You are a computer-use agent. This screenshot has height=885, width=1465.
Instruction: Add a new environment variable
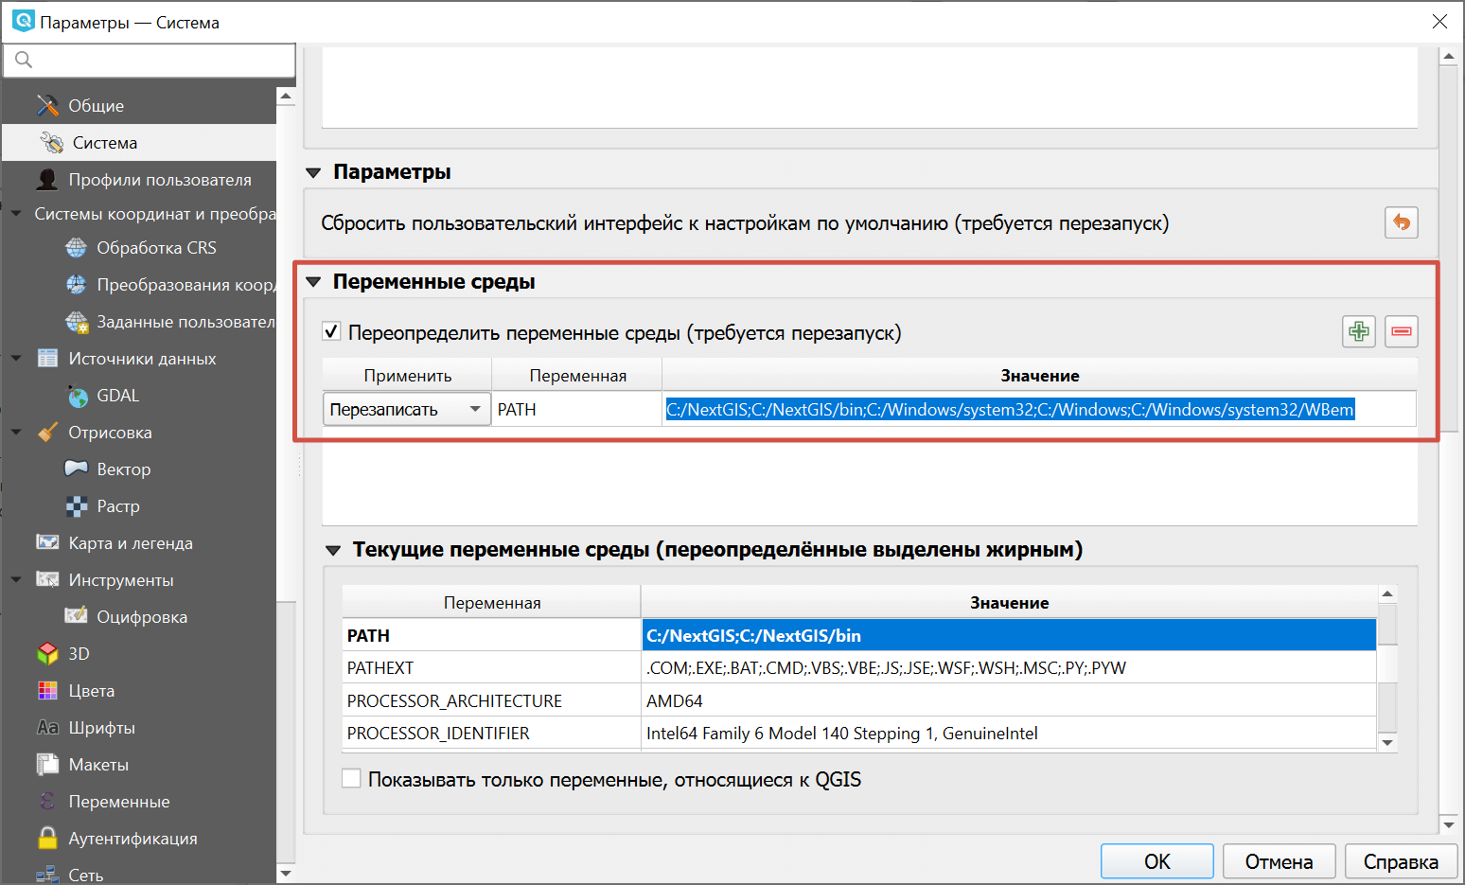(x=1358, y=331)
